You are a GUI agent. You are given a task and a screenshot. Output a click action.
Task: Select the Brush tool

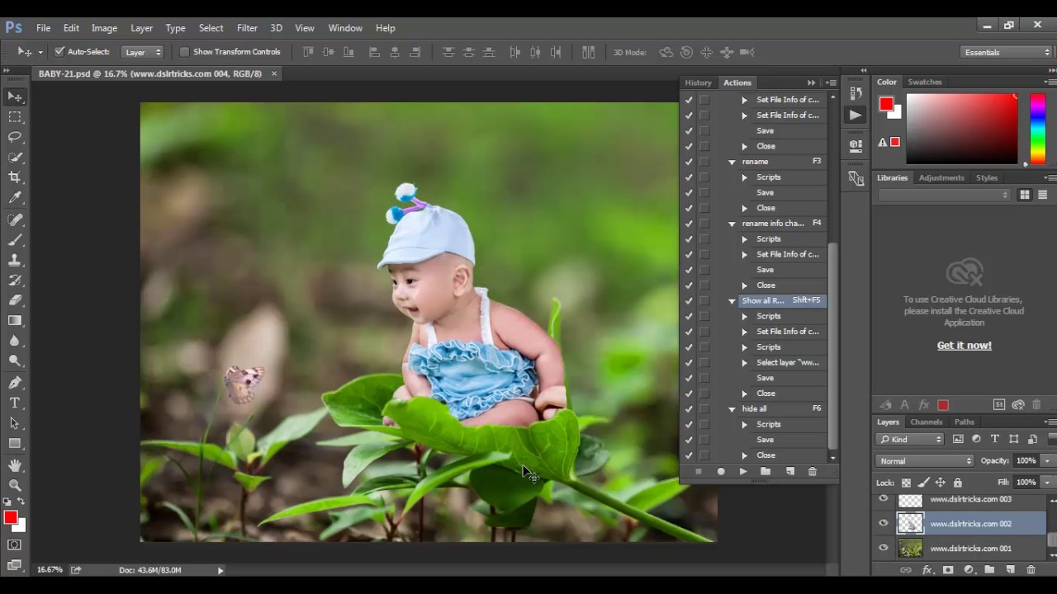click(x=15, y=240)
